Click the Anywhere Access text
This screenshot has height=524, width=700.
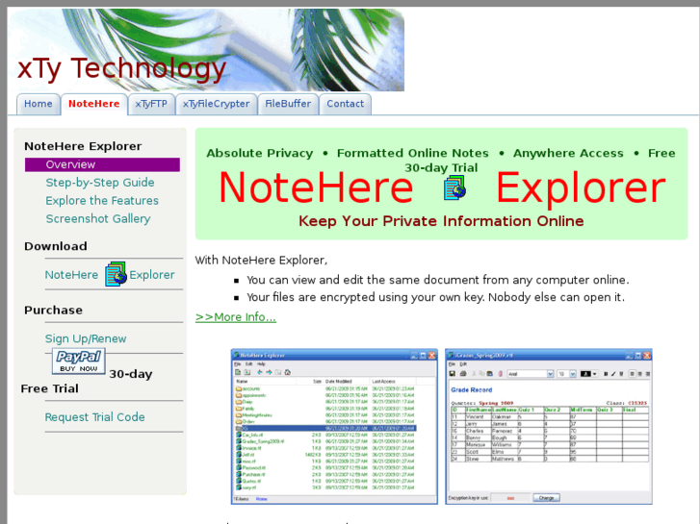tap(568, 153)
